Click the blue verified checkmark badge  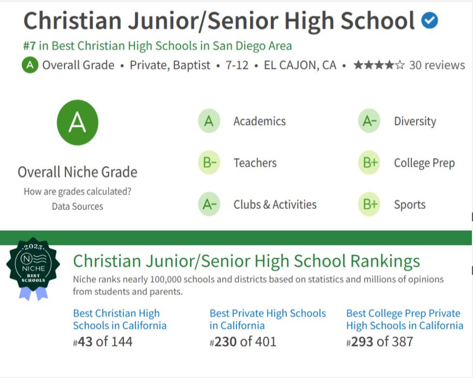pos(429,20)
